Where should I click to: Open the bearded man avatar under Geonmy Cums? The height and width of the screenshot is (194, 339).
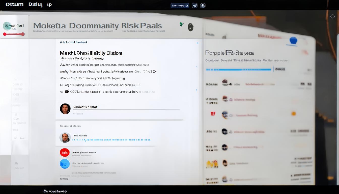pos(65,138)
